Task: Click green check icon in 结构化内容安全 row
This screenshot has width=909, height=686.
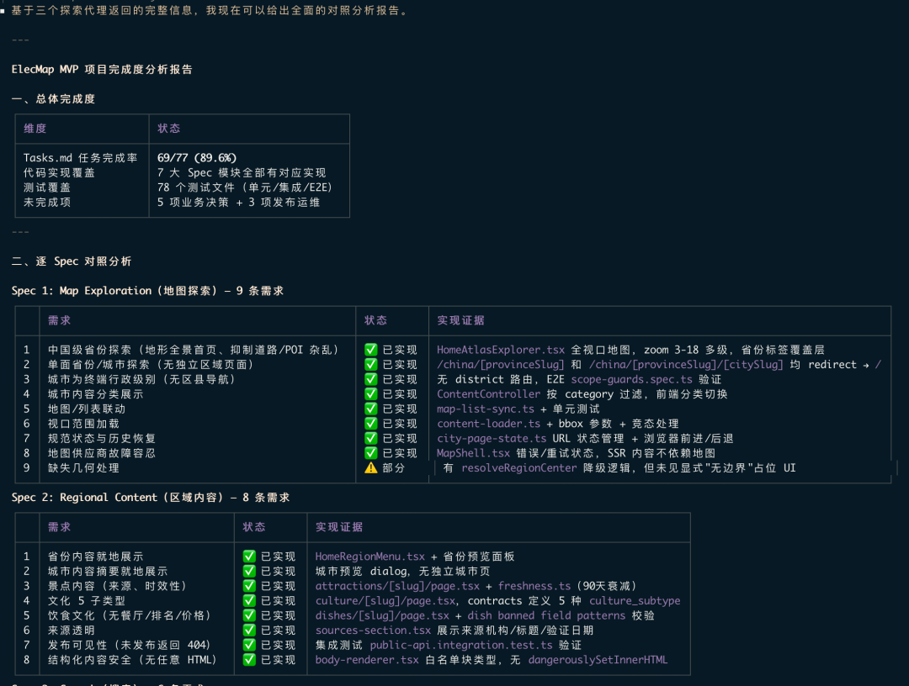Action: coord(249,660)
